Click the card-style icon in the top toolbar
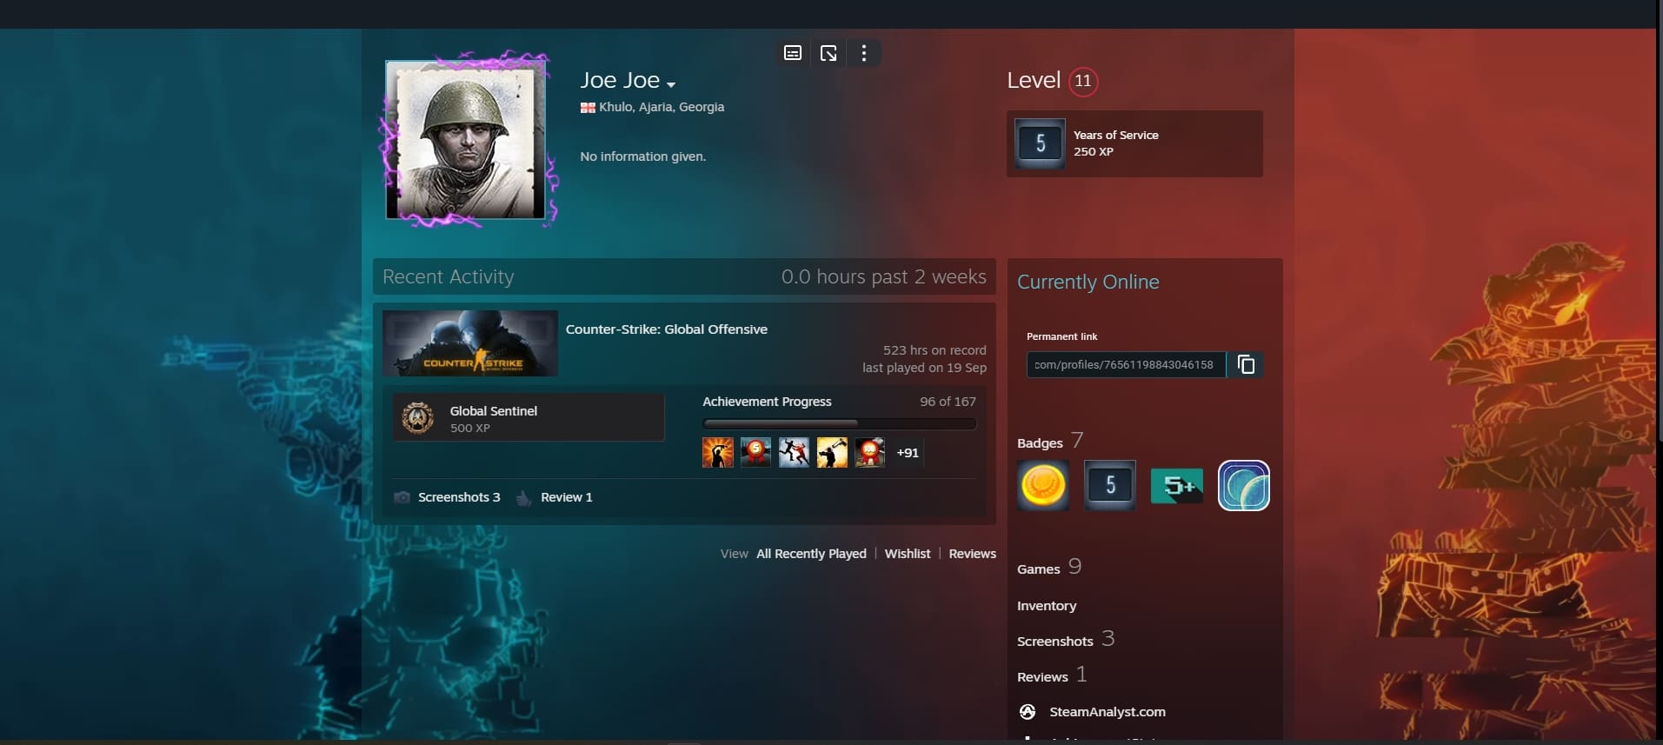This screenshot has height=745, width=1663. click(792, 53)
